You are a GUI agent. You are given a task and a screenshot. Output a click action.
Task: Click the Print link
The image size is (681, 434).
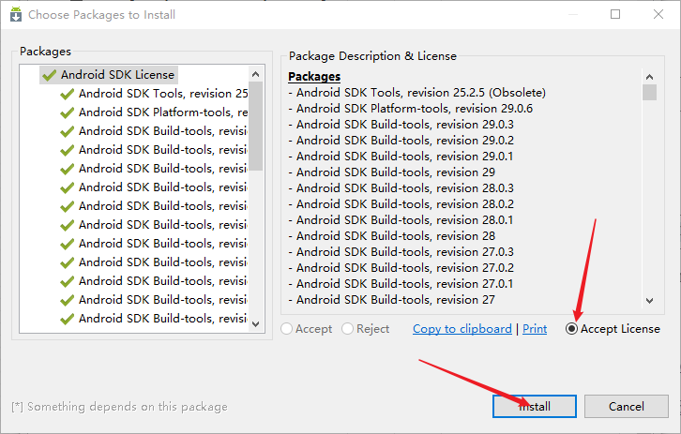coord(535,329)
